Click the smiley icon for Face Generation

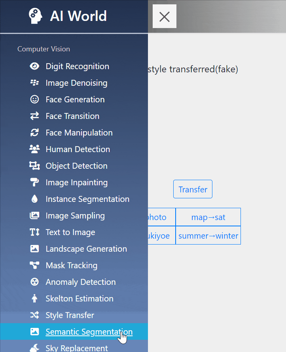coord(34,99)
